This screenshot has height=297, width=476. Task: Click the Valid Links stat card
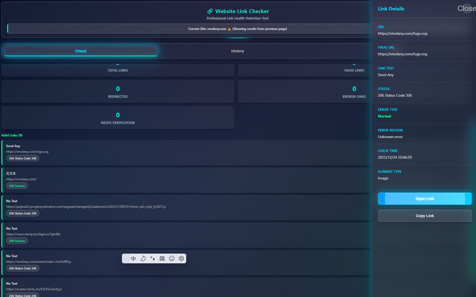(305, 70)
